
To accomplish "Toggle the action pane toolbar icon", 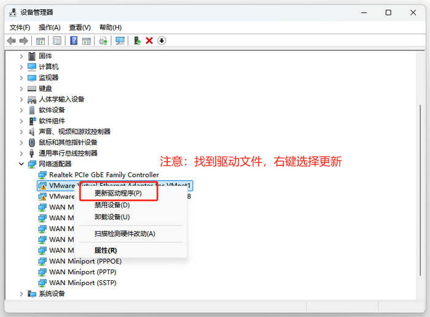I will pos(87,41).
